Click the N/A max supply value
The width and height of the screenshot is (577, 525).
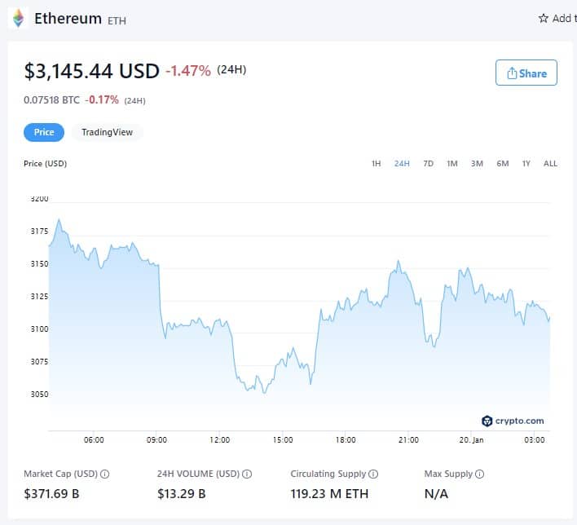[436, 494]
